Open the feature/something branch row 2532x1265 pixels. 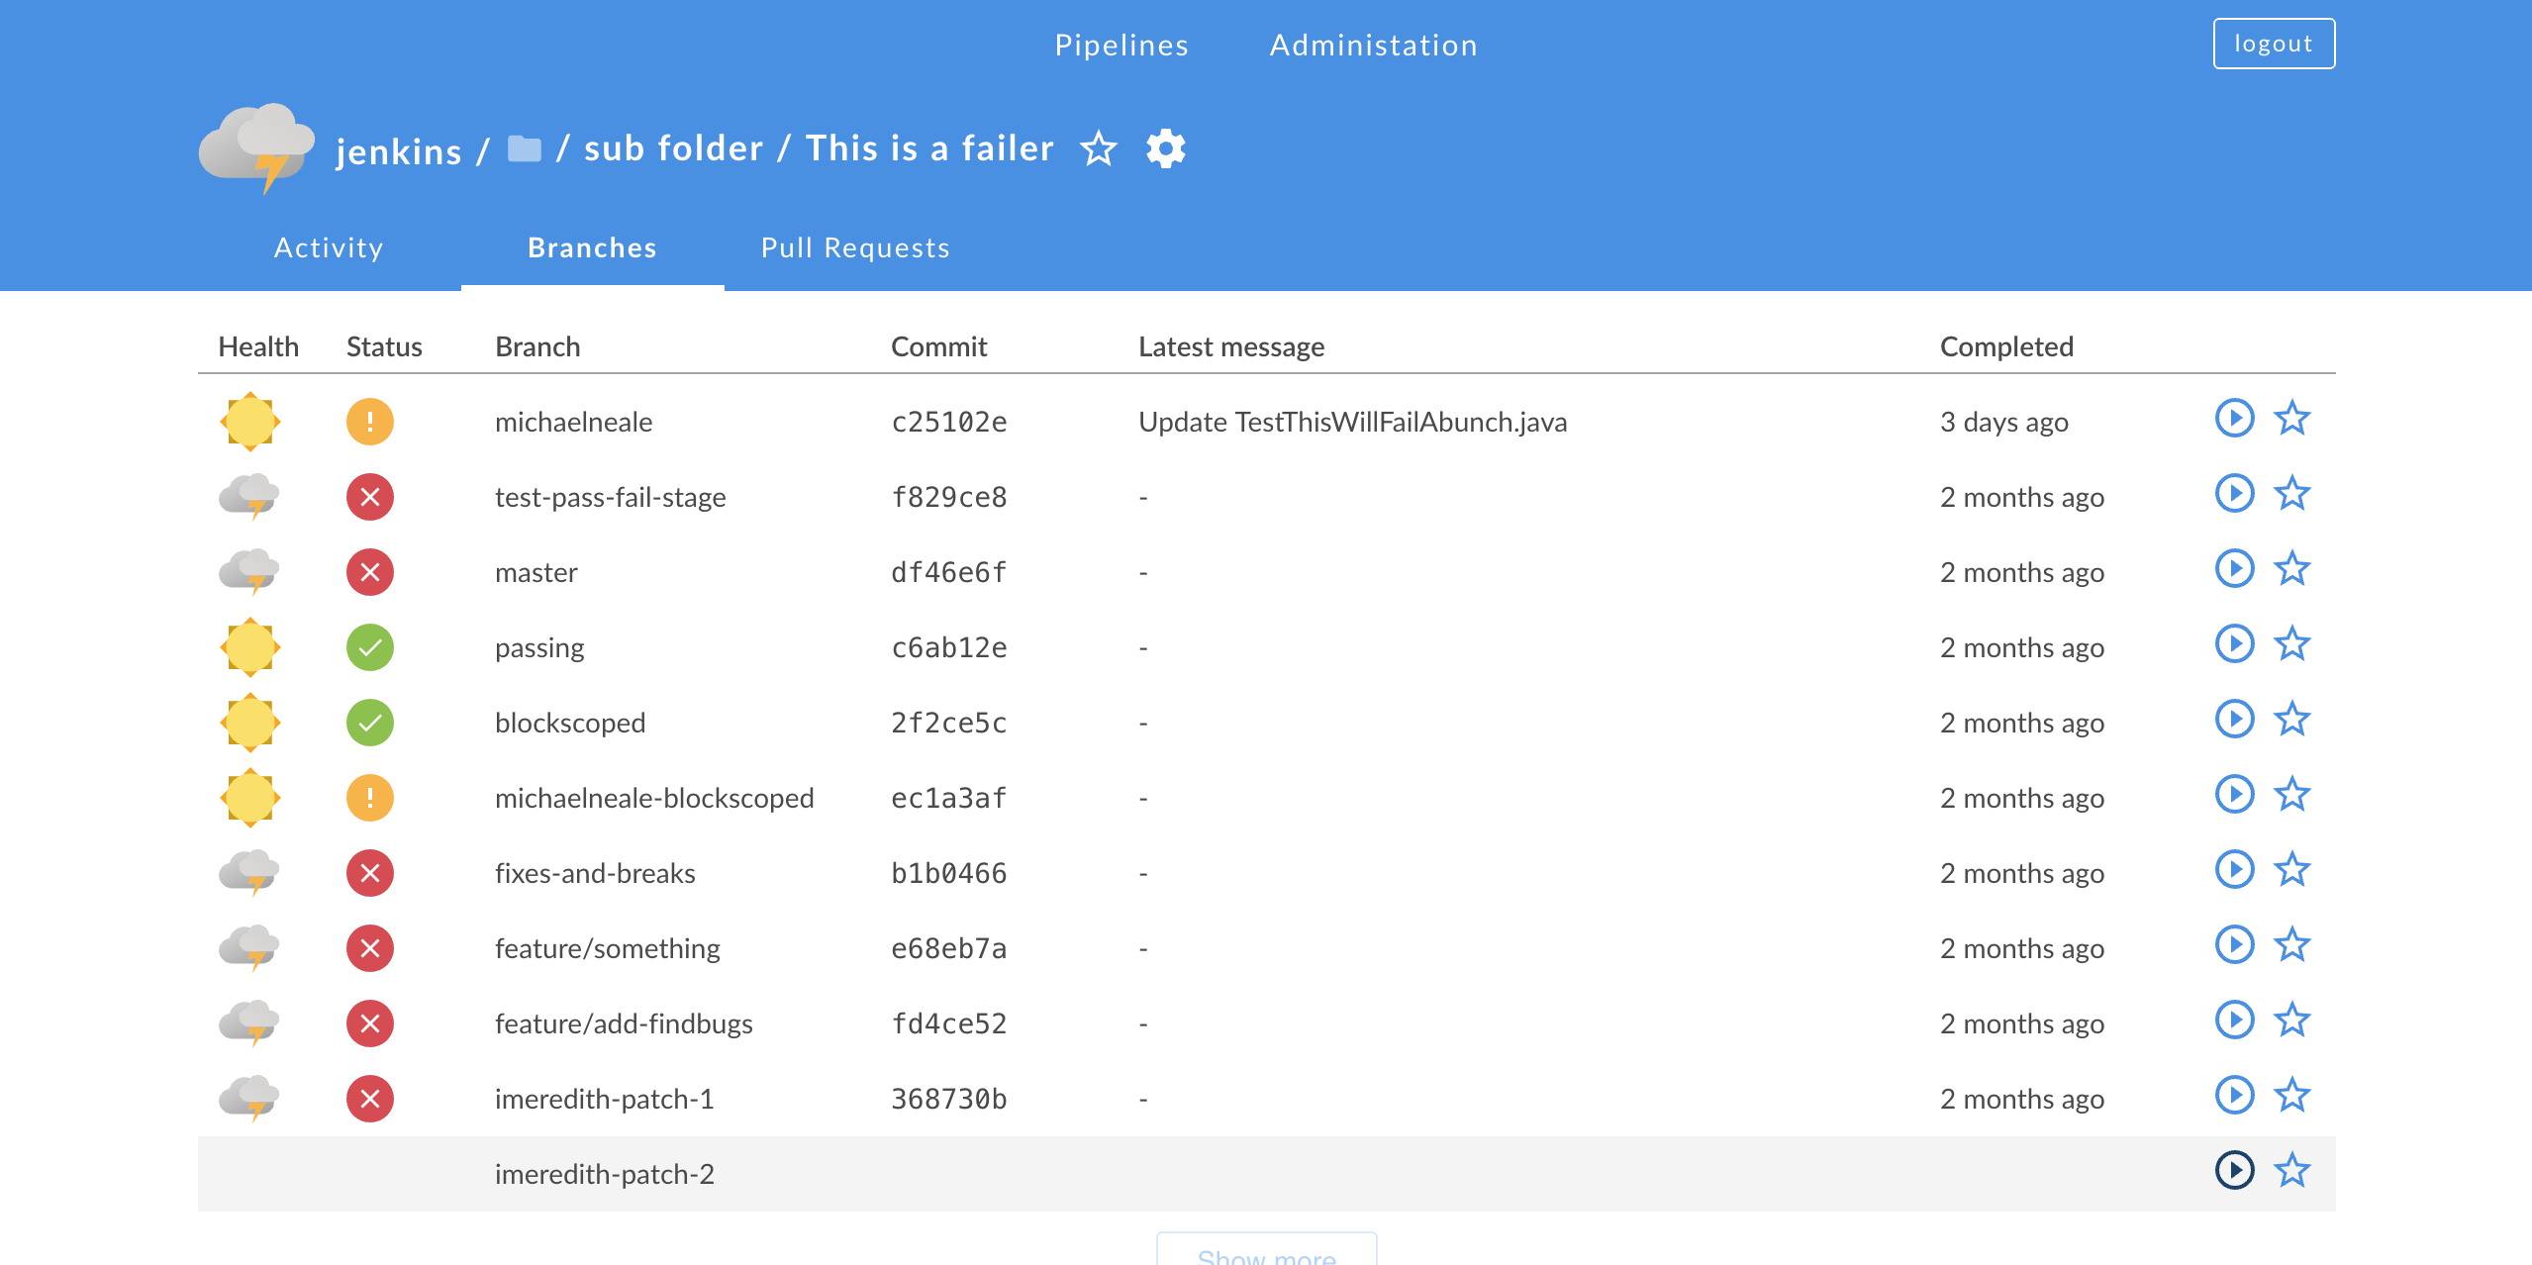point(607,948)
